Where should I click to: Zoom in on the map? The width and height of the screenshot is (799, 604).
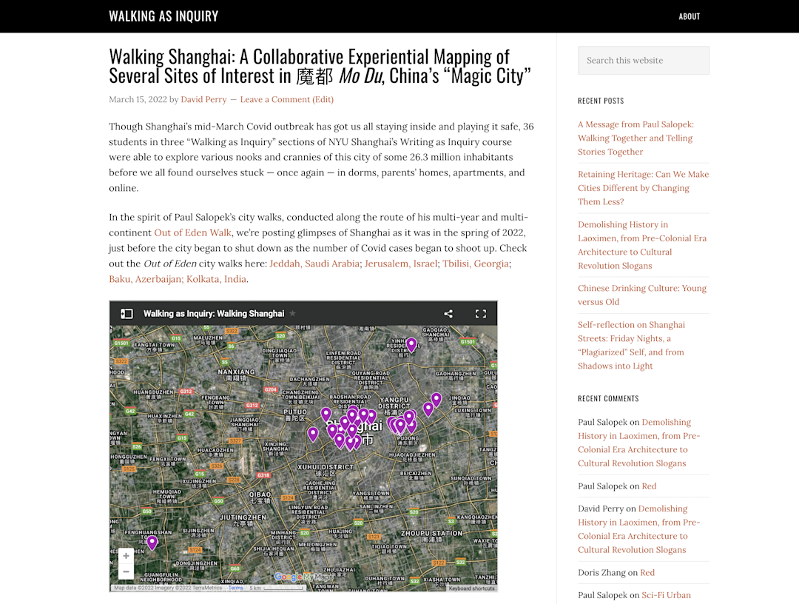coord(126,556)
